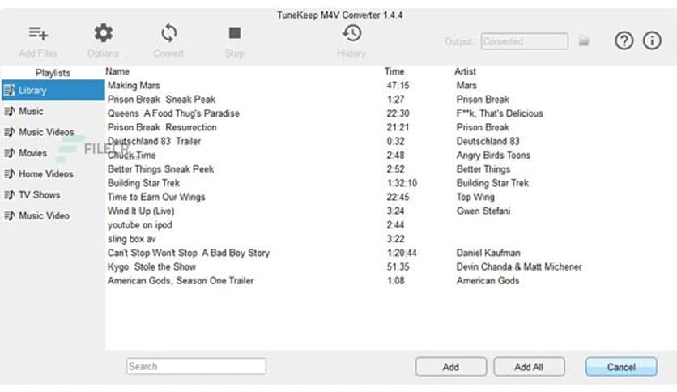Click the output folder browse icon
Viewport: 677px width, 392px height.
[584, 41]
